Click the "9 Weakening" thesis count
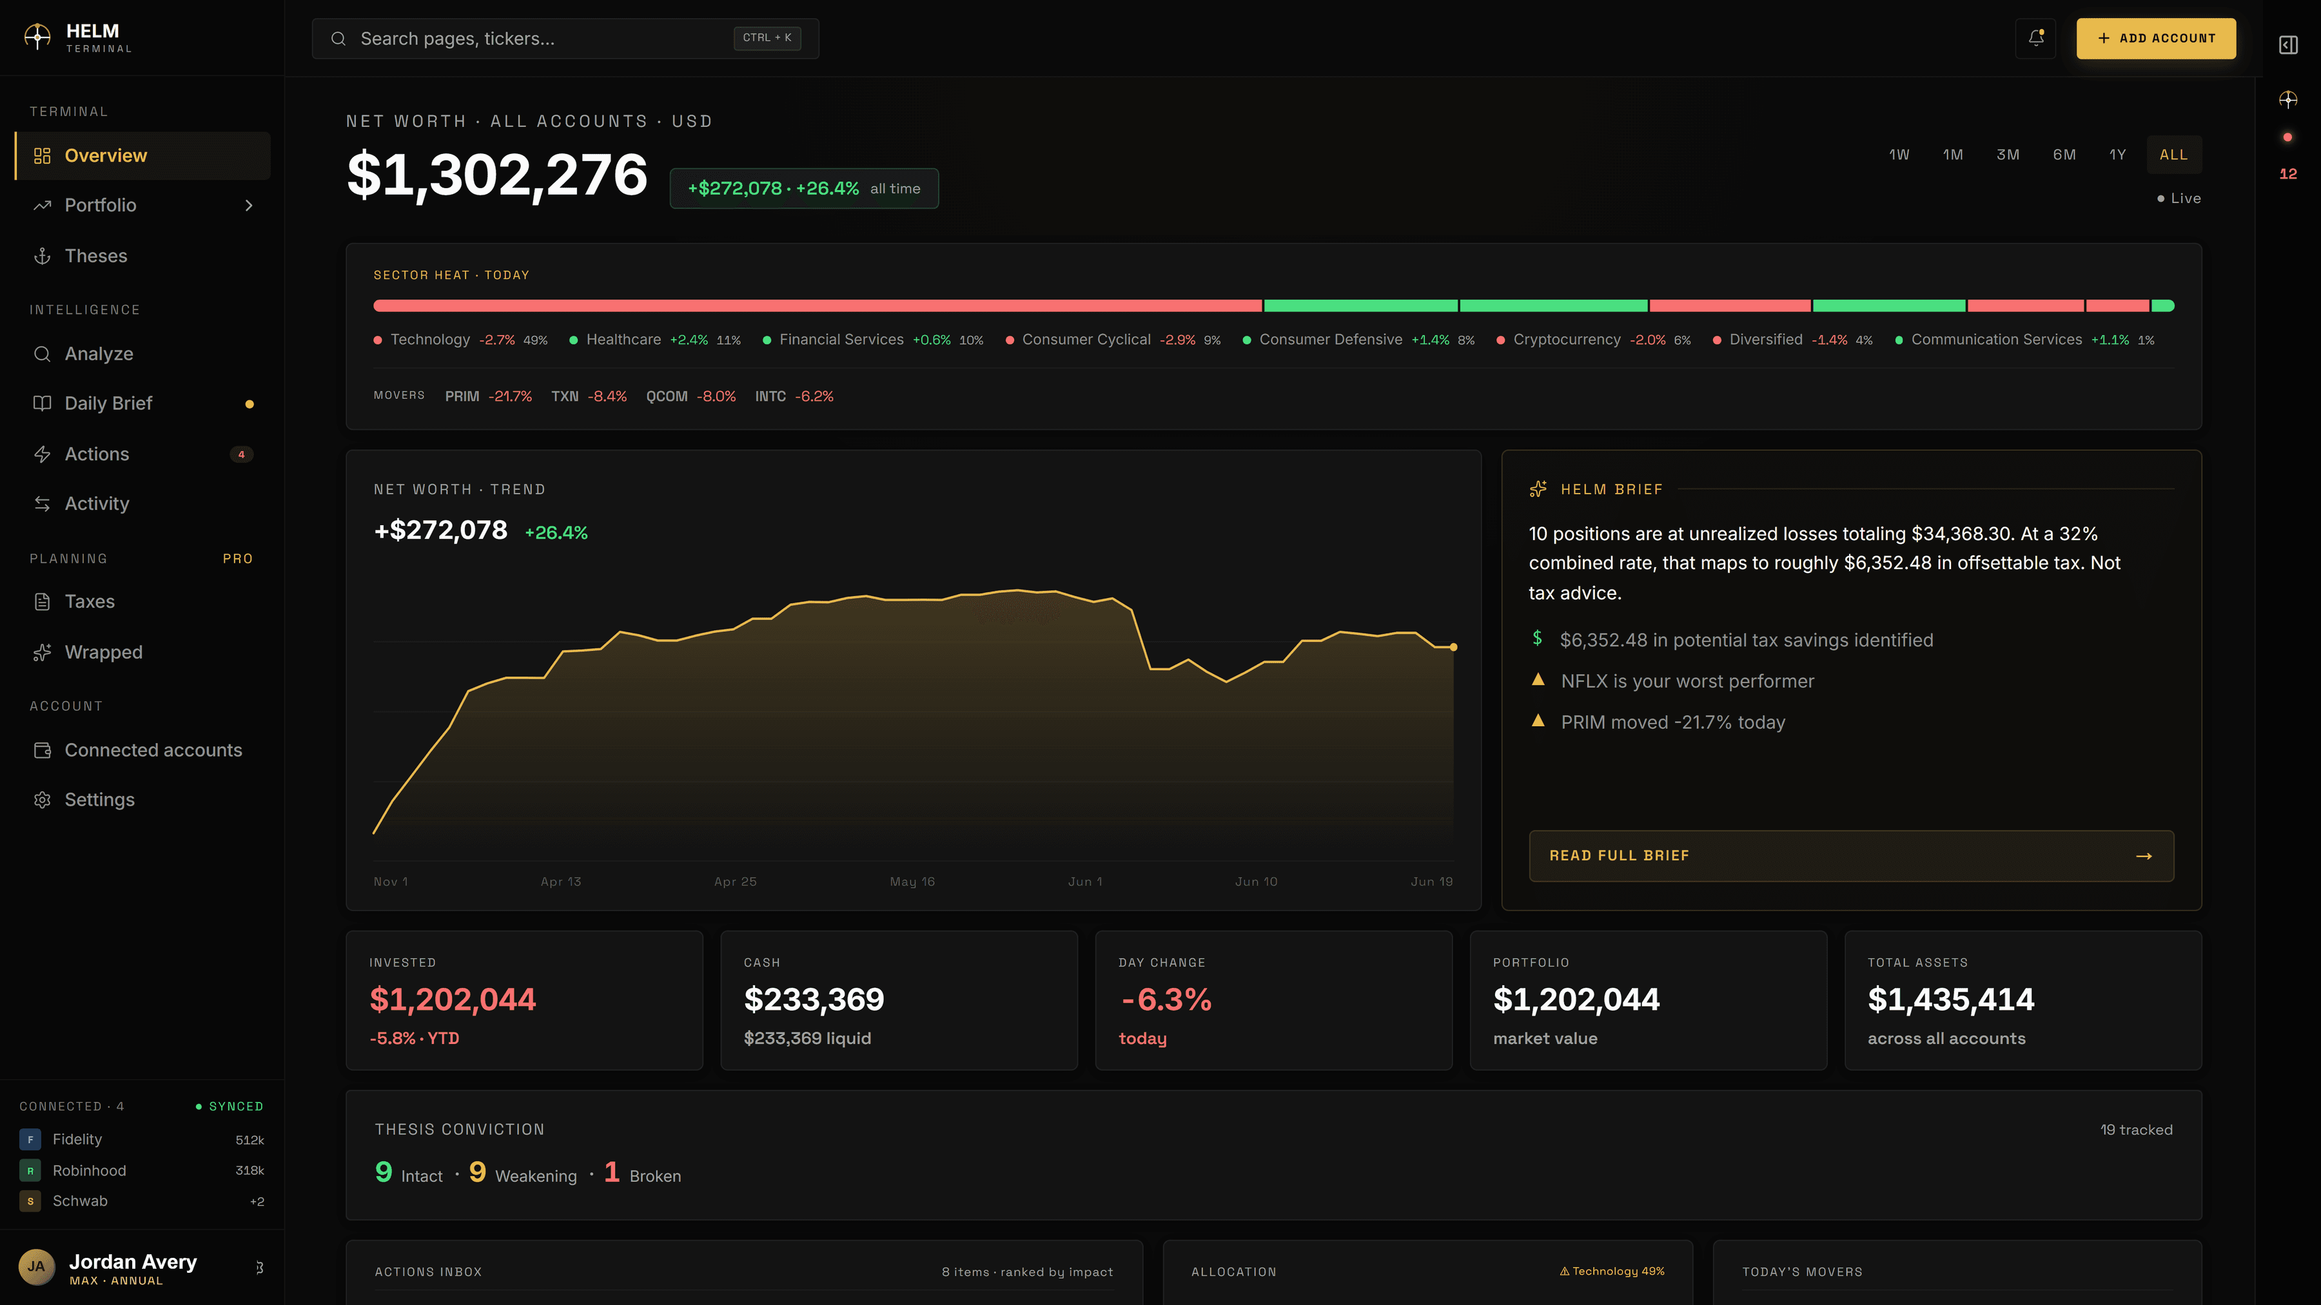The image size is (2321, 1305). coord(523,1174)
